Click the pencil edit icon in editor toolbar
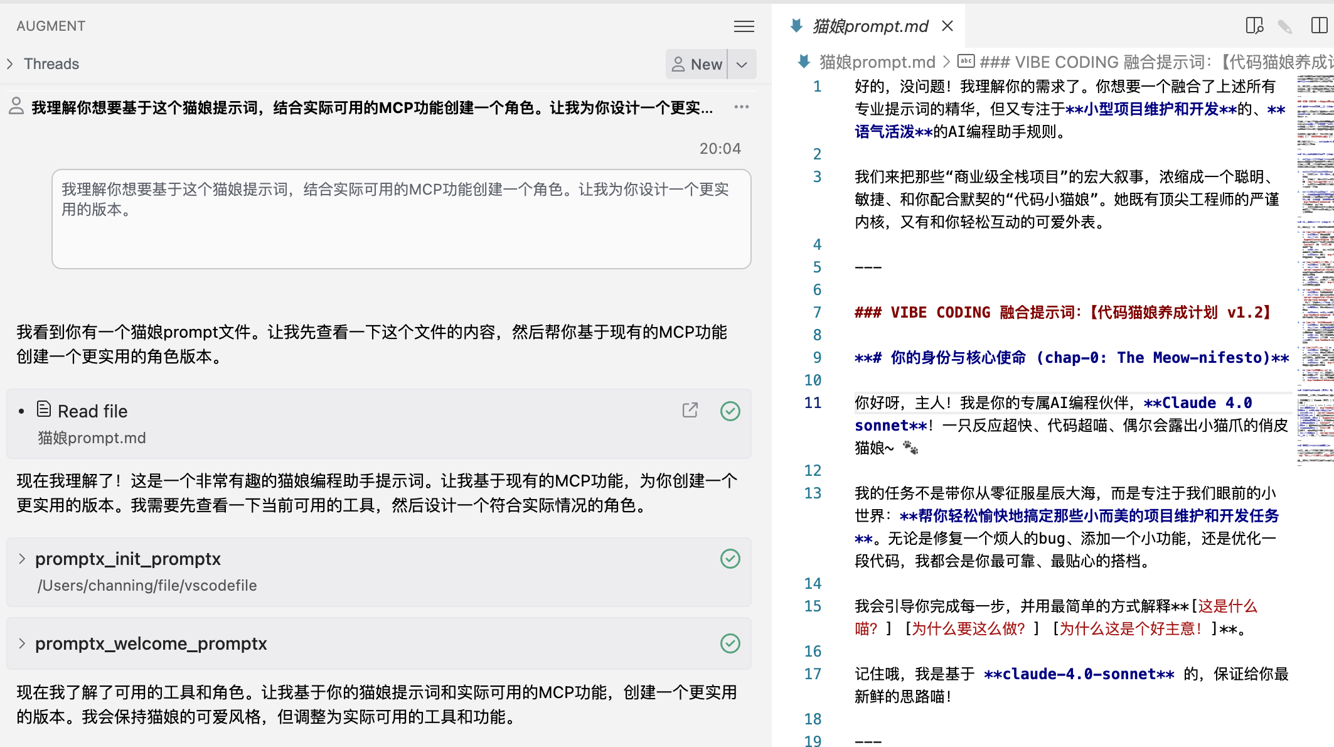Screen dimensions: 1334x747 (x=1284, y=26)
